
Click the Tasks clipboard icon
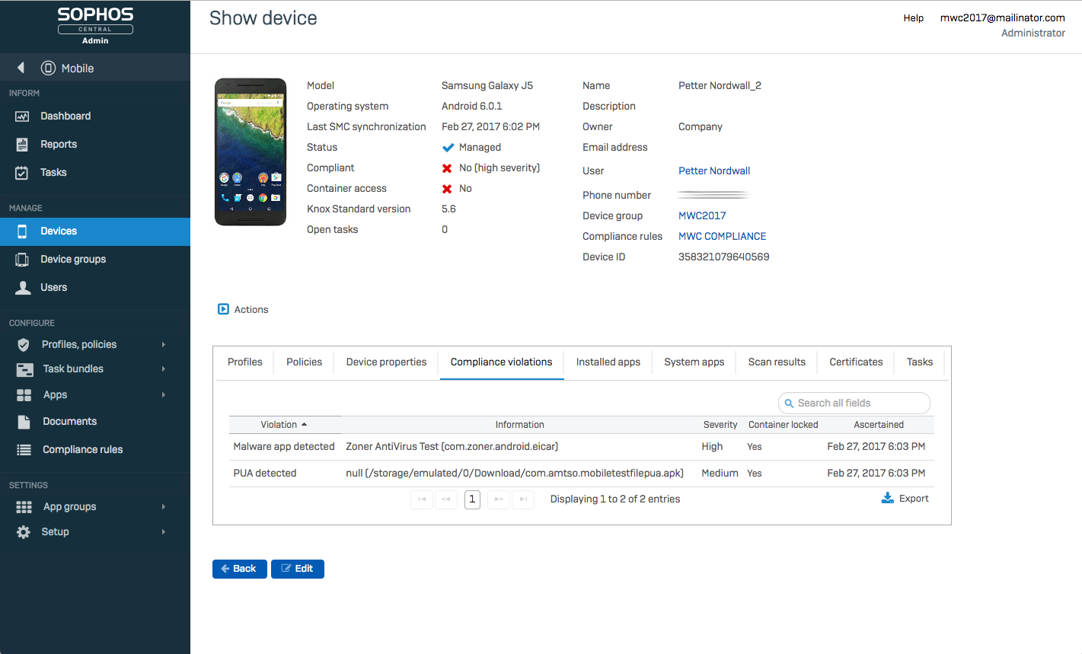tap(22, 173)
